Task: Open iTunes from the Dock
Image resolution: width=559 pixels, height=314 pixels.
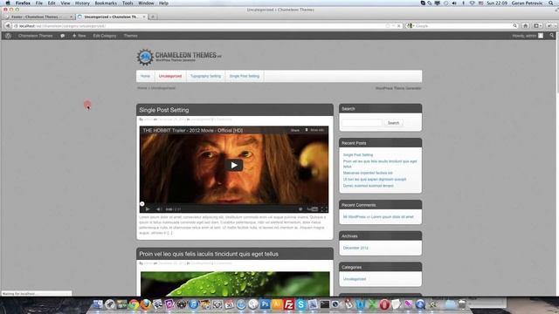Action: tap(193, 304)
